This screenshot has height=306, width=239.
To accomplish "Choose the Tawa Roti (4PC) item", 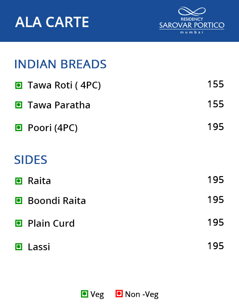I will coord(64,85).
